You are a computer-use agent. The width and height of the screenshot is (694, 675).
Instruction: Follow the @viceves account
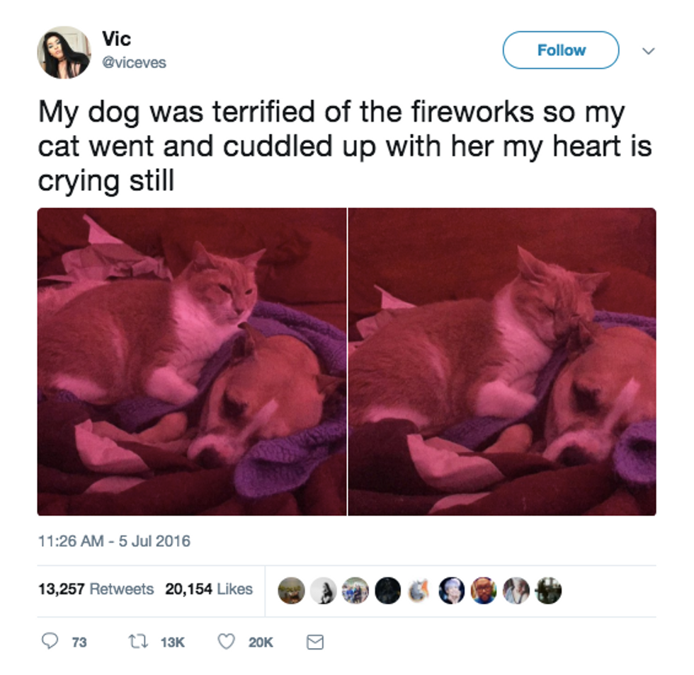coord(561,50)
